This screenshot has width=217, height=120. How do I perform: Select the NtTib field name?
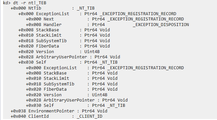pyautogui.click(x=35, y=8)
